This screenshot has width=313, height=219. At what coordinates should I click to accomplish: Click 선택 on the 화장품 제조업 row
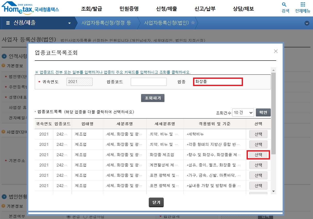tap(258, 155)
